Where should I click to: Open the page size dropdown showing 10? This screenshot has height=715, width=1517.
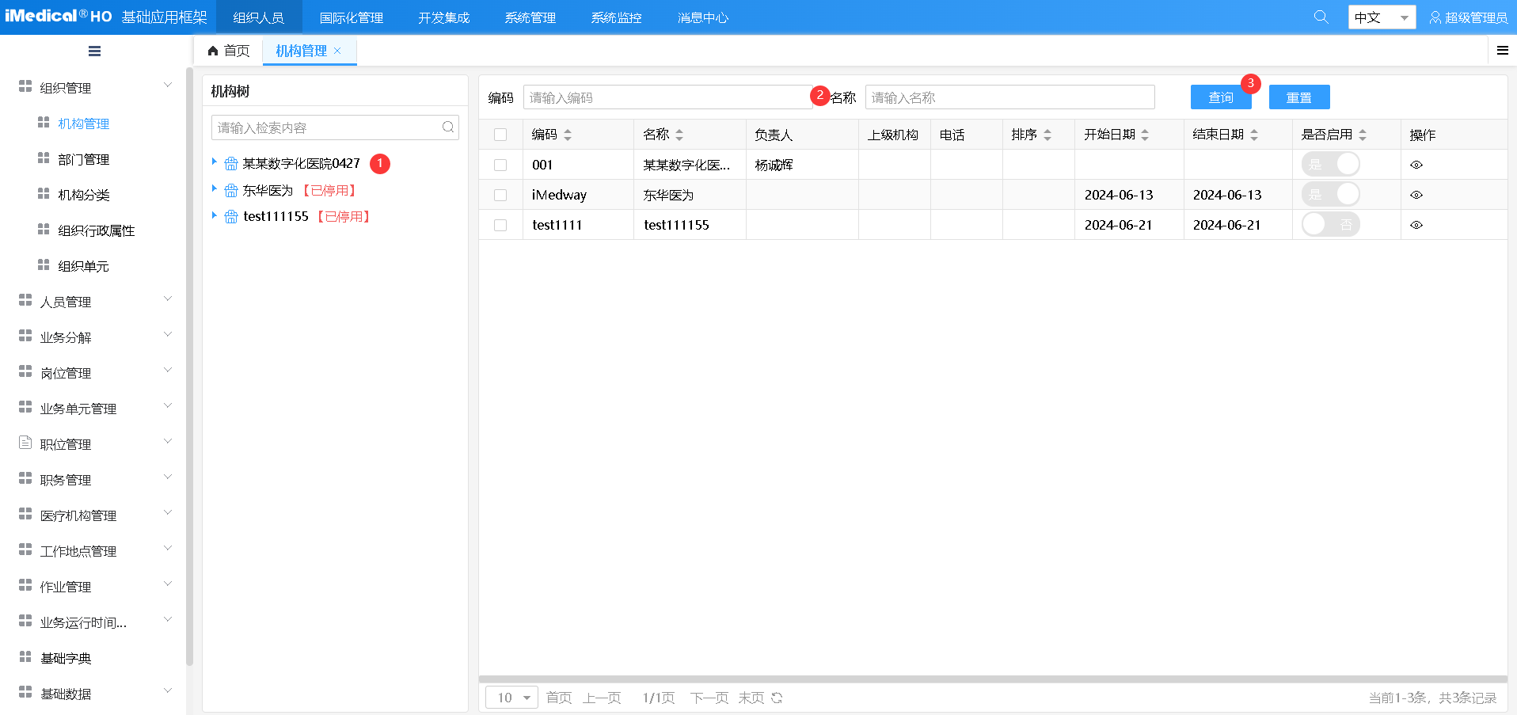coord(511,697)
